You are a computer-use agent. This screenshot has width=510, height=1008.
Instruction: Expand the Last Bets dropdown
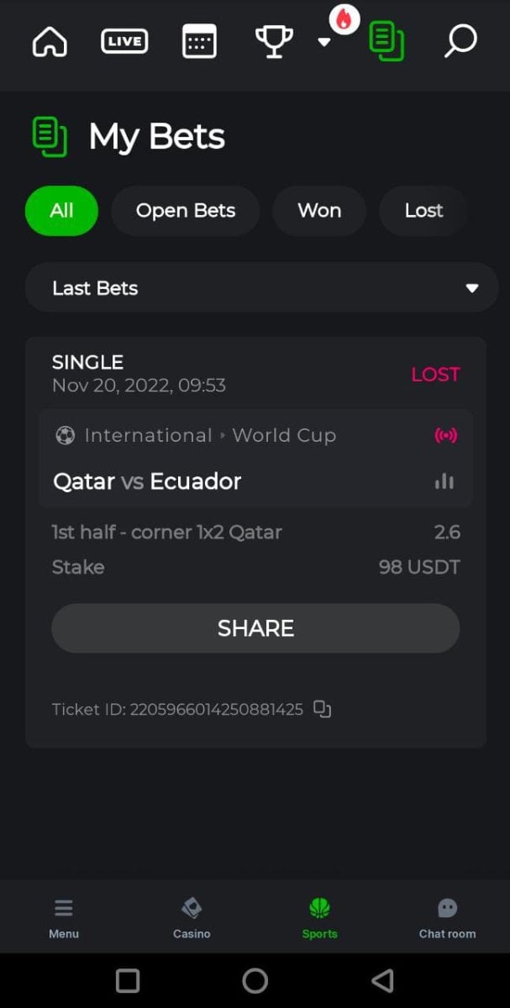[261, 288]
